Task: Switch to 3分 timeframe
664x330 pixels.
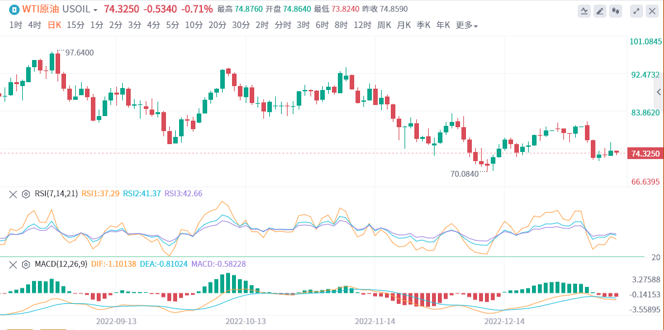Action: [135, 25]
